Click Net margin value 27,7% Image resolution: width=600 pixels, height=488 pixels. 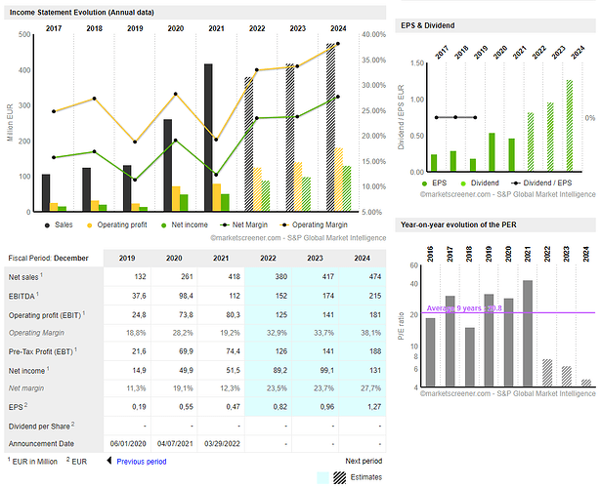pyautogui.click(x=370, y=388)
